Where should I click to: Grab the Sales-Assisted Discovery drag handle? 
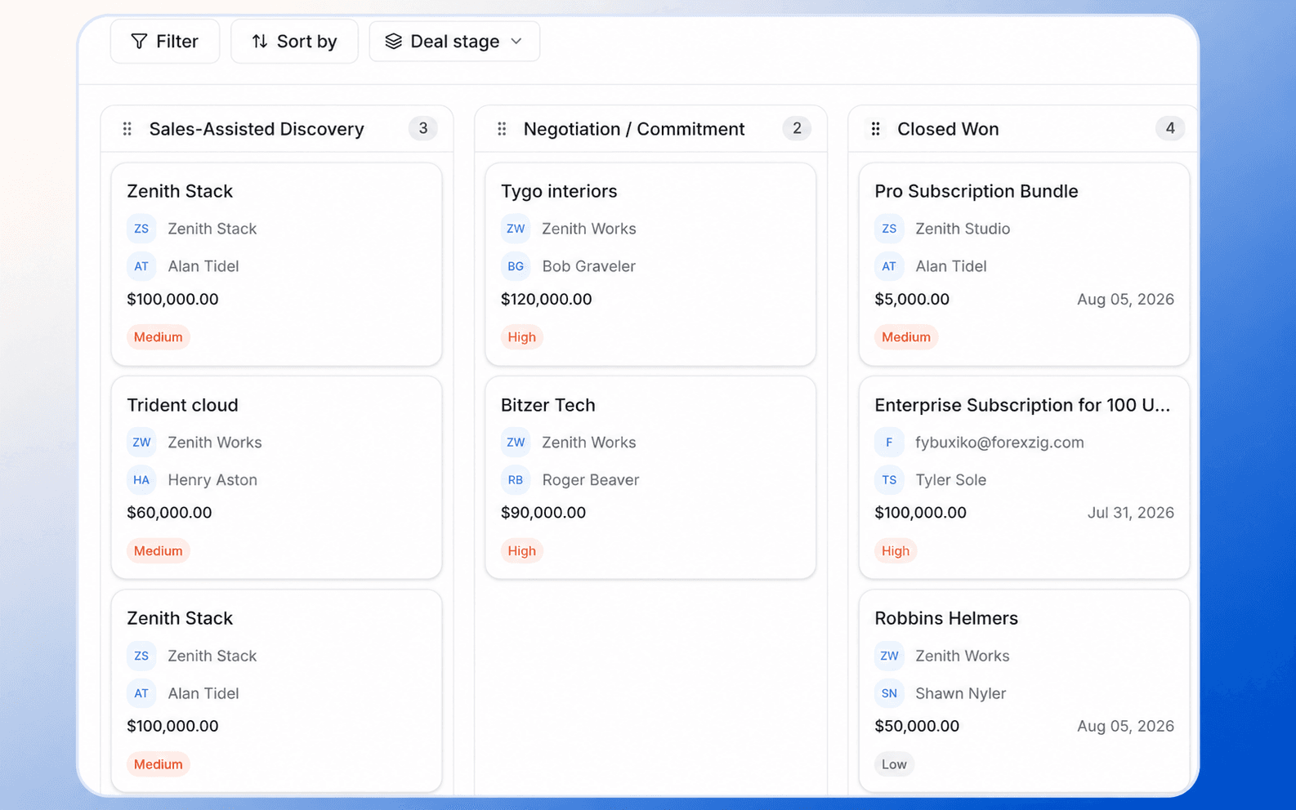click(127, 129)
